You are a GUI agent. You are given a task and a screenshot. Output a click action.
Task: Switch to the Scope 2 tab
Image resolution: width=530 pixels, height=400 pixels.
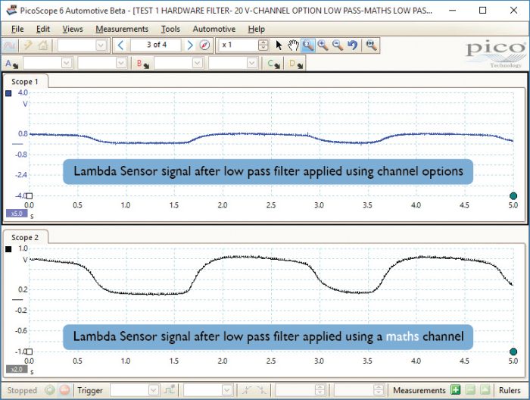(25, 237)
